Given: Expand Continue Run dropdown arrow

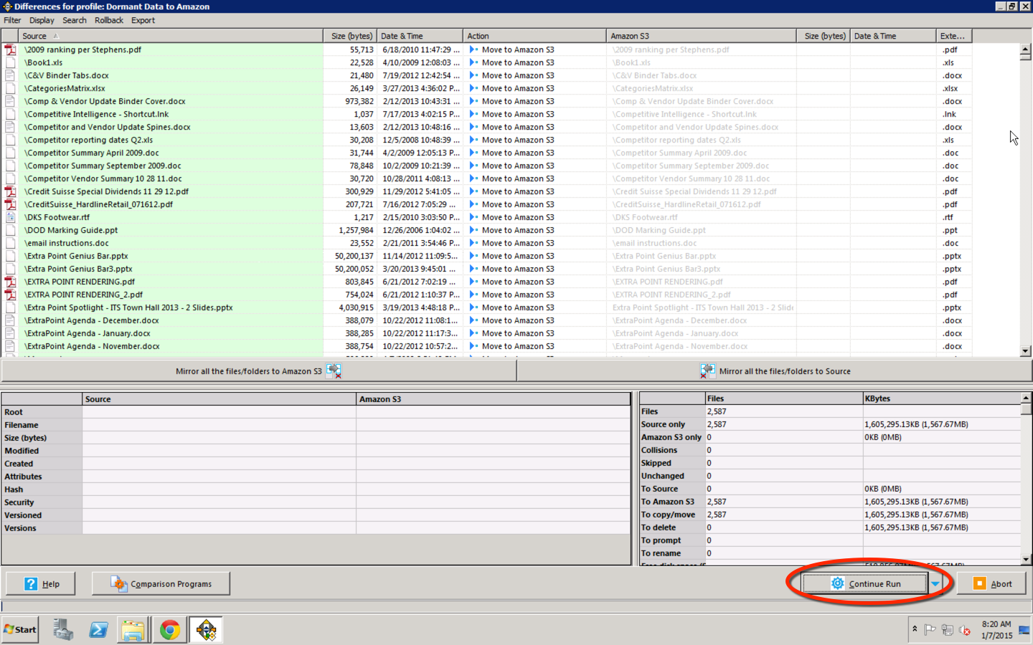Looking at the screenshot, I should click(935, 583).
